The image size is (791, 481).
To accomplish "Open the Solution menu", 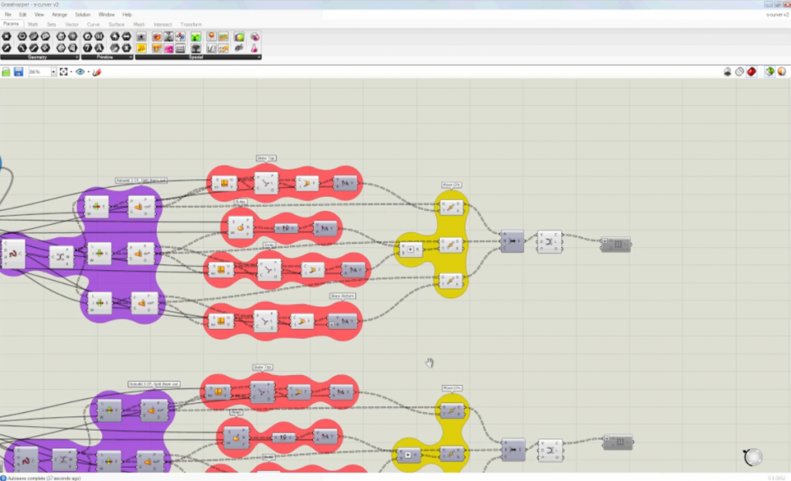I will point(83,15).
